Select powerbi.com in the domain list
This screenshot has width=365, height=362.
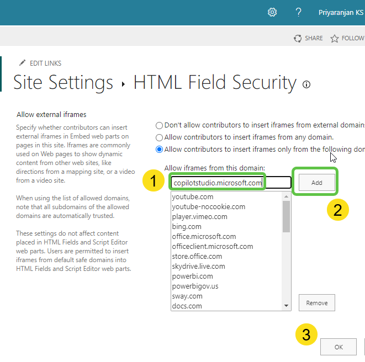point(192,276)
